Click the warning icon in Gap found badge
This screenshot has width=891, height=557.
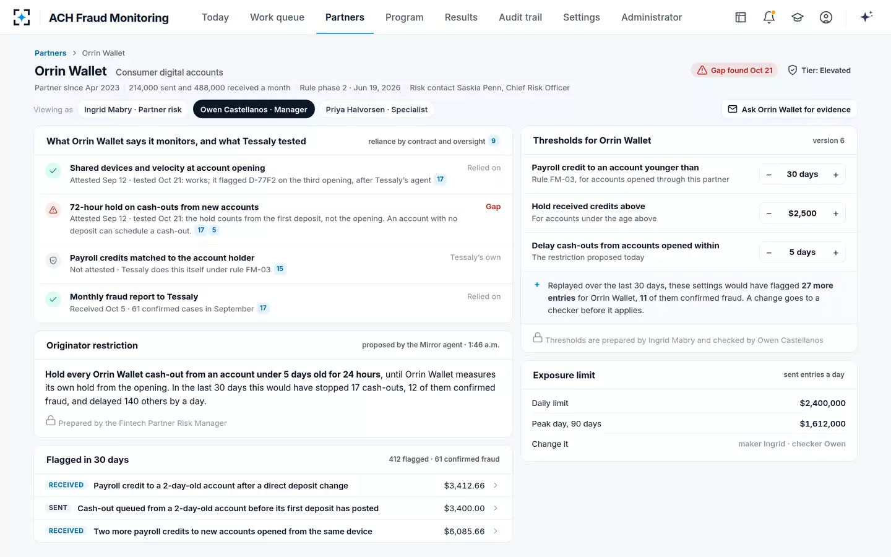[702, 71]
